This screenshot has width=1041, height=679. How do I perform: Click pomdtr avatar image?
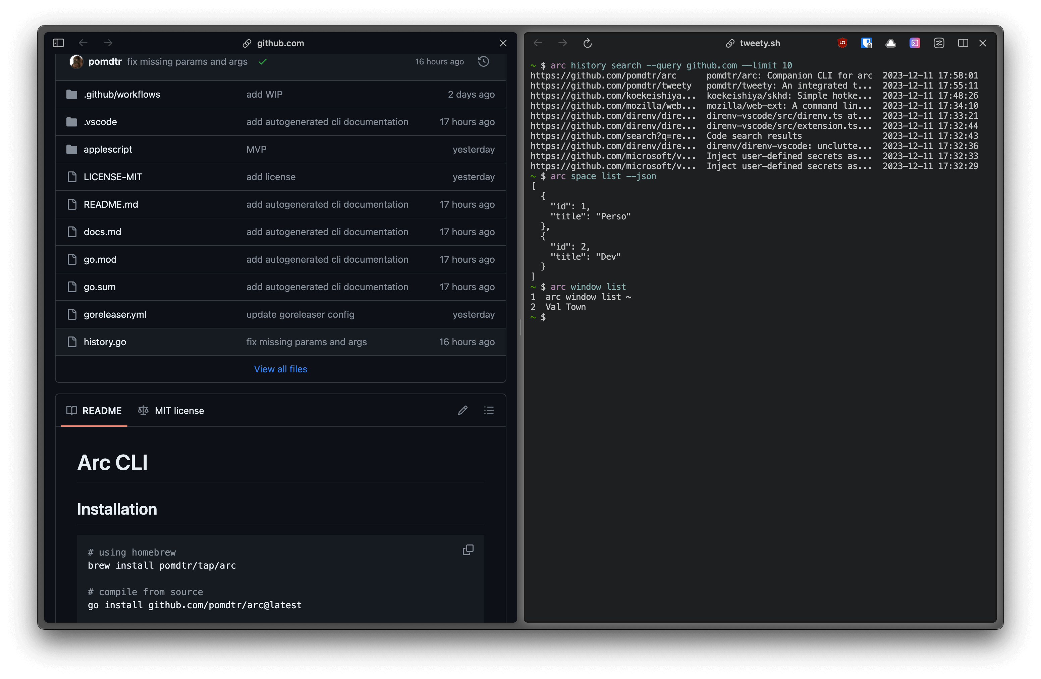(x=76, y=61)
